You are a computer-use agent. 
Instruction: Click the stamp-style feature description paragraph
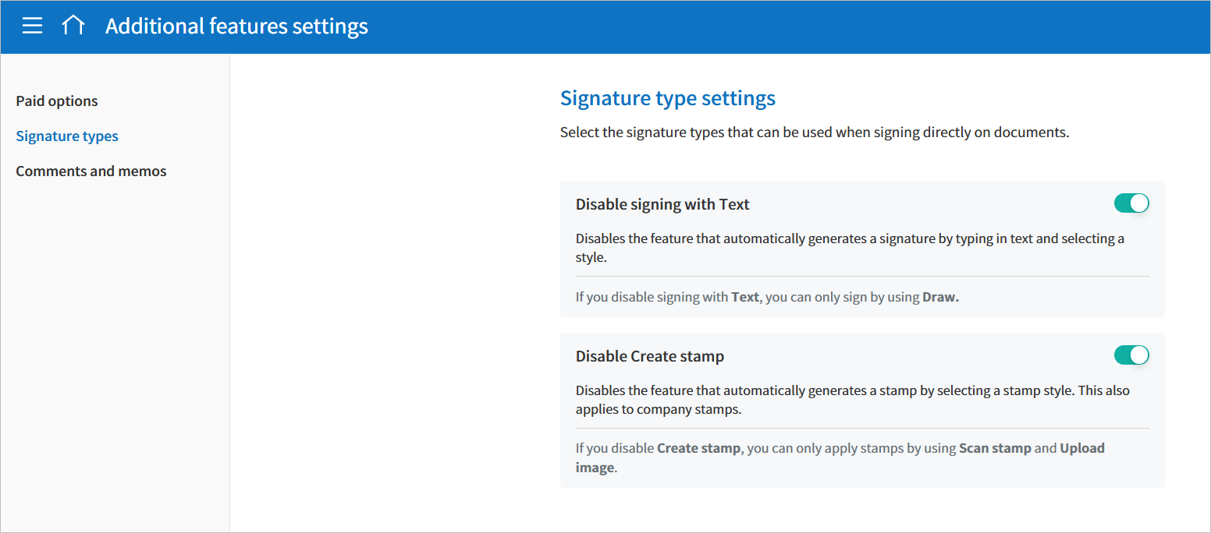(x=852, y=400)
